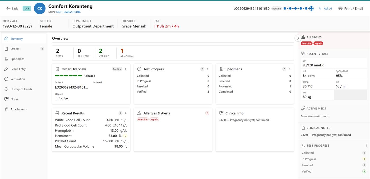The width and height of the screenshot is (370, 179).
Task: Expand the Test Progress card chevron
Action: (x=207, y=69)
